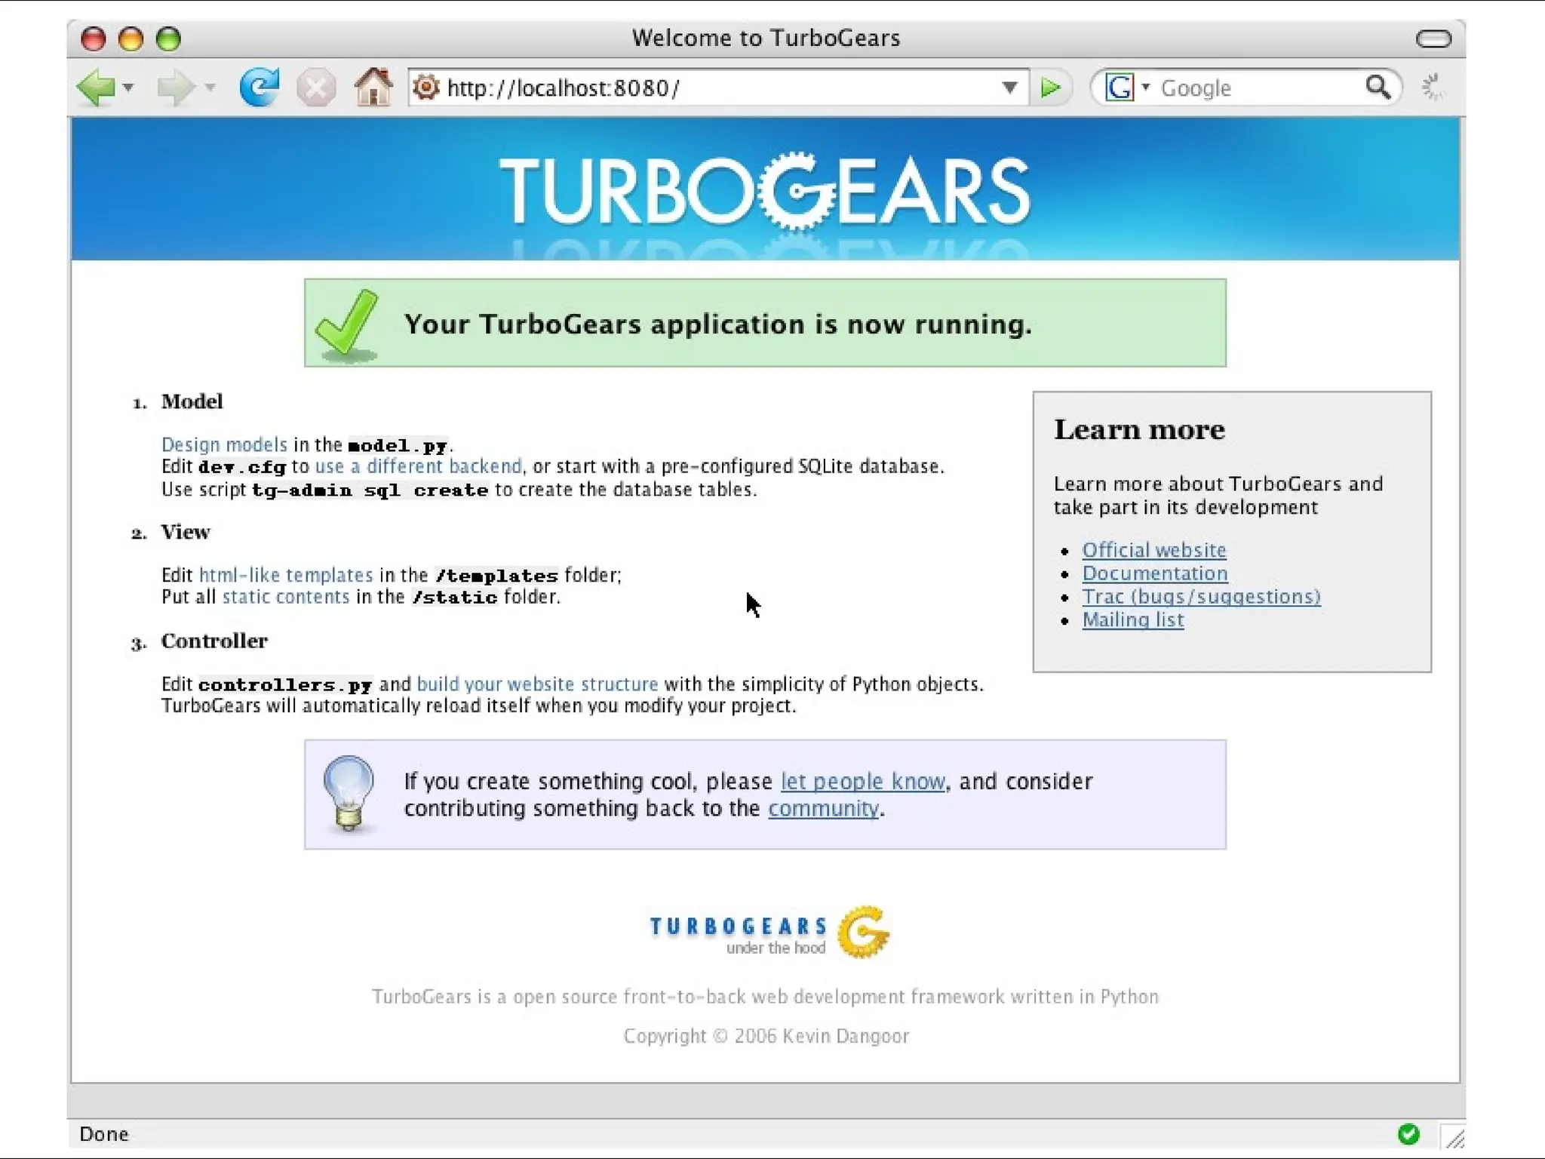Click the site favicon in the address bar

click(x=426, y=88)
